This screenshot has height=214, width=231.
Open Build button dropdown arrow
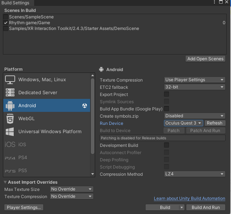point(182,208)
